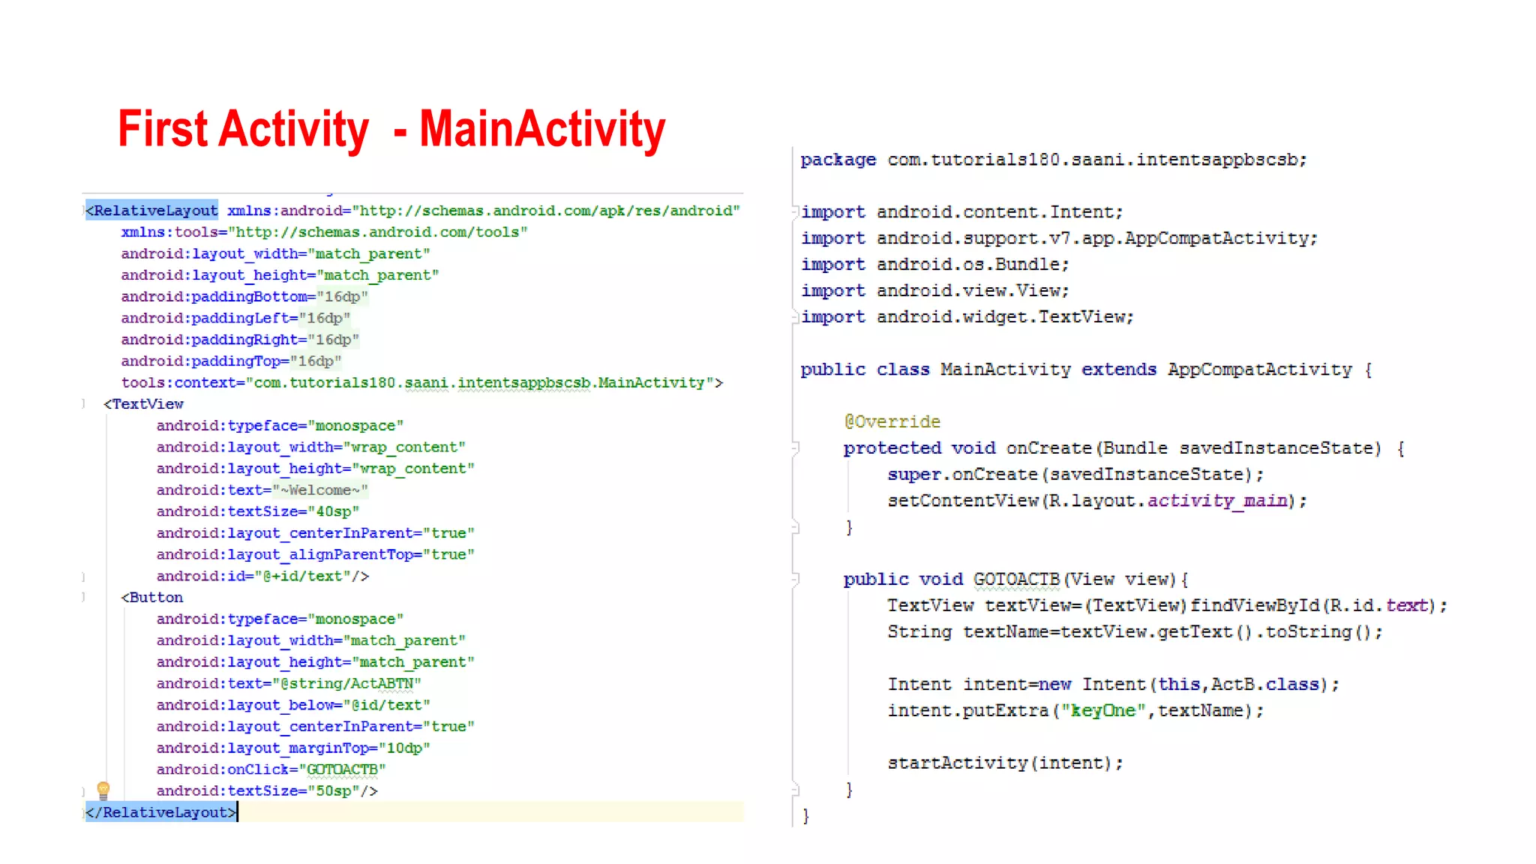Click the super.onCreate(savedInstanceState) line

pos(1075,475)
